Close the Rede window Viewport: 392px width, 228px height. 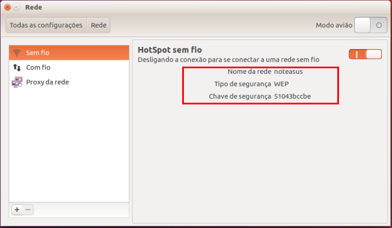coord(7,7)
